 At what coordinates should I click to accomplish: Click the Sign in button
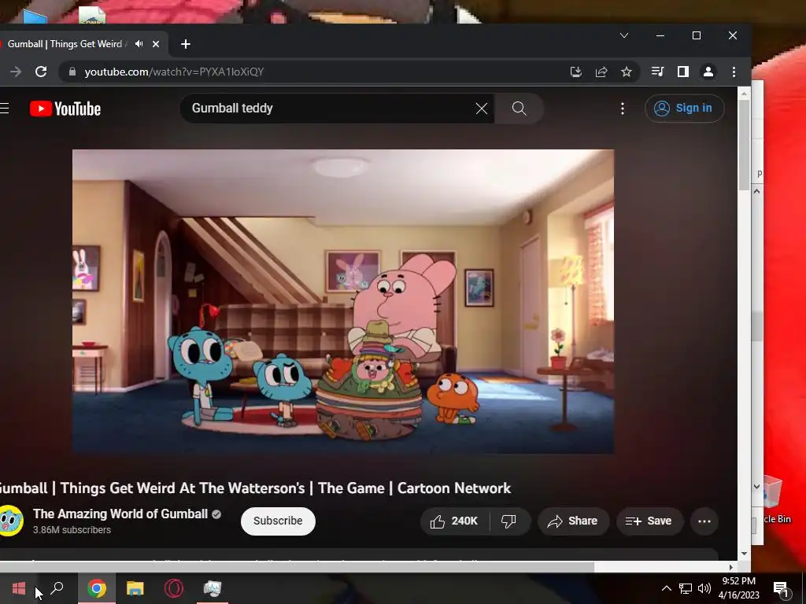[684, 109]
